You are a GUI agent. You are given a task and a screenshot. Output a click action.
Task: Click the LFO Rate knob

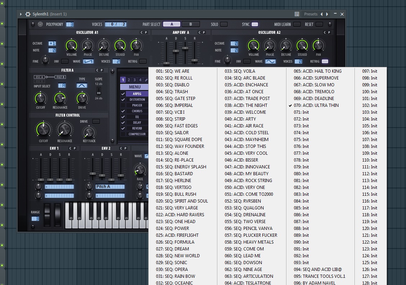140,170
